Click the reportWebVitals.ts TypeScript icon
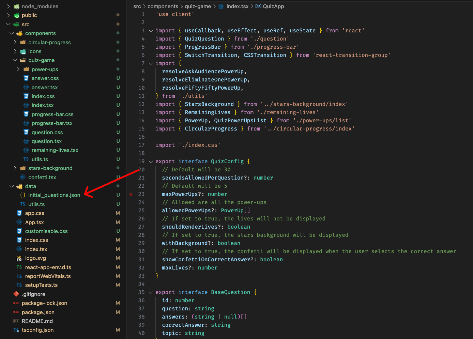Image resolution: width=473 pixels, height=339 pixels. [x=19, y=276]
